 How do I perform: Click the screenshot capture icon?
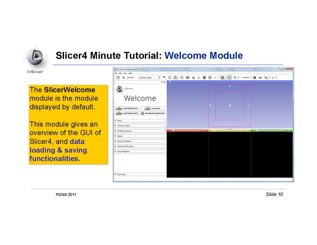point(255,78)
